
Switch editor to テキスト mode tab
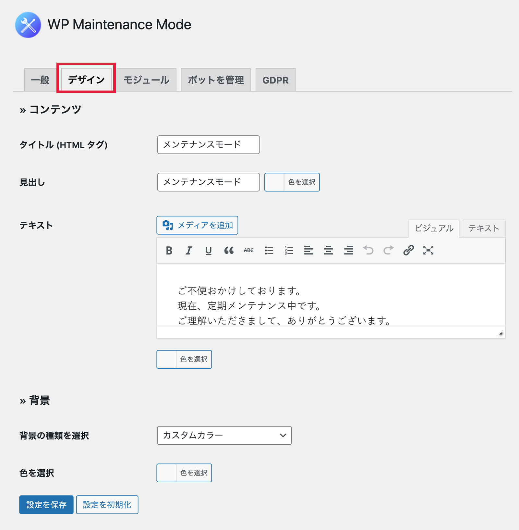point(484,228)
